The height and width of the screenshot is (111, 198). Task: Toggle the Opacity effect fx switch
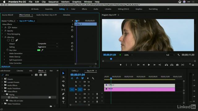[x=6, y=31]
